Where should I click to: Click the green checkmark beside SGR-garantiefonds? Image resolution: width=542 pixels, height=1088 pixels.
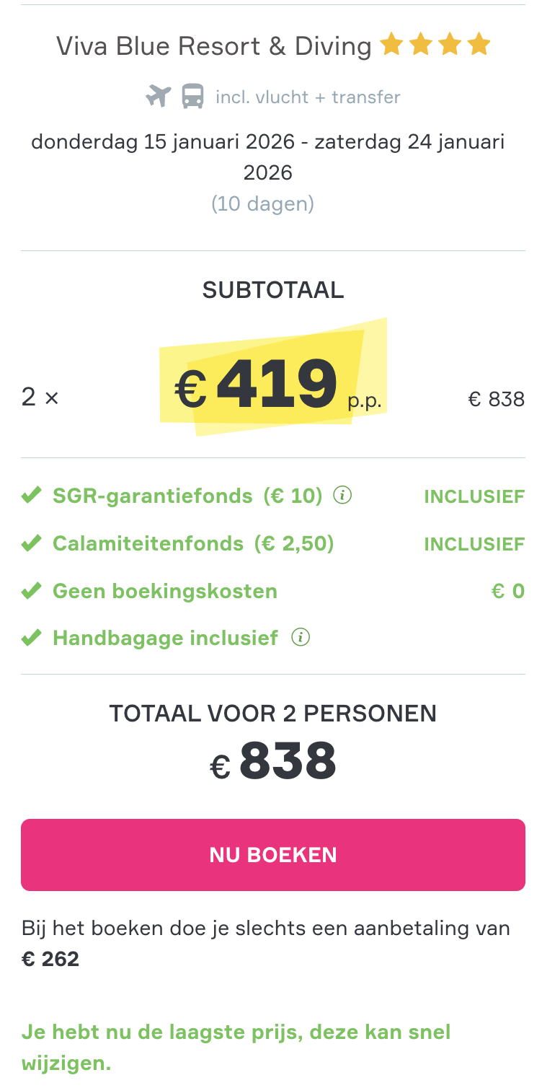(x=31, y=493)
